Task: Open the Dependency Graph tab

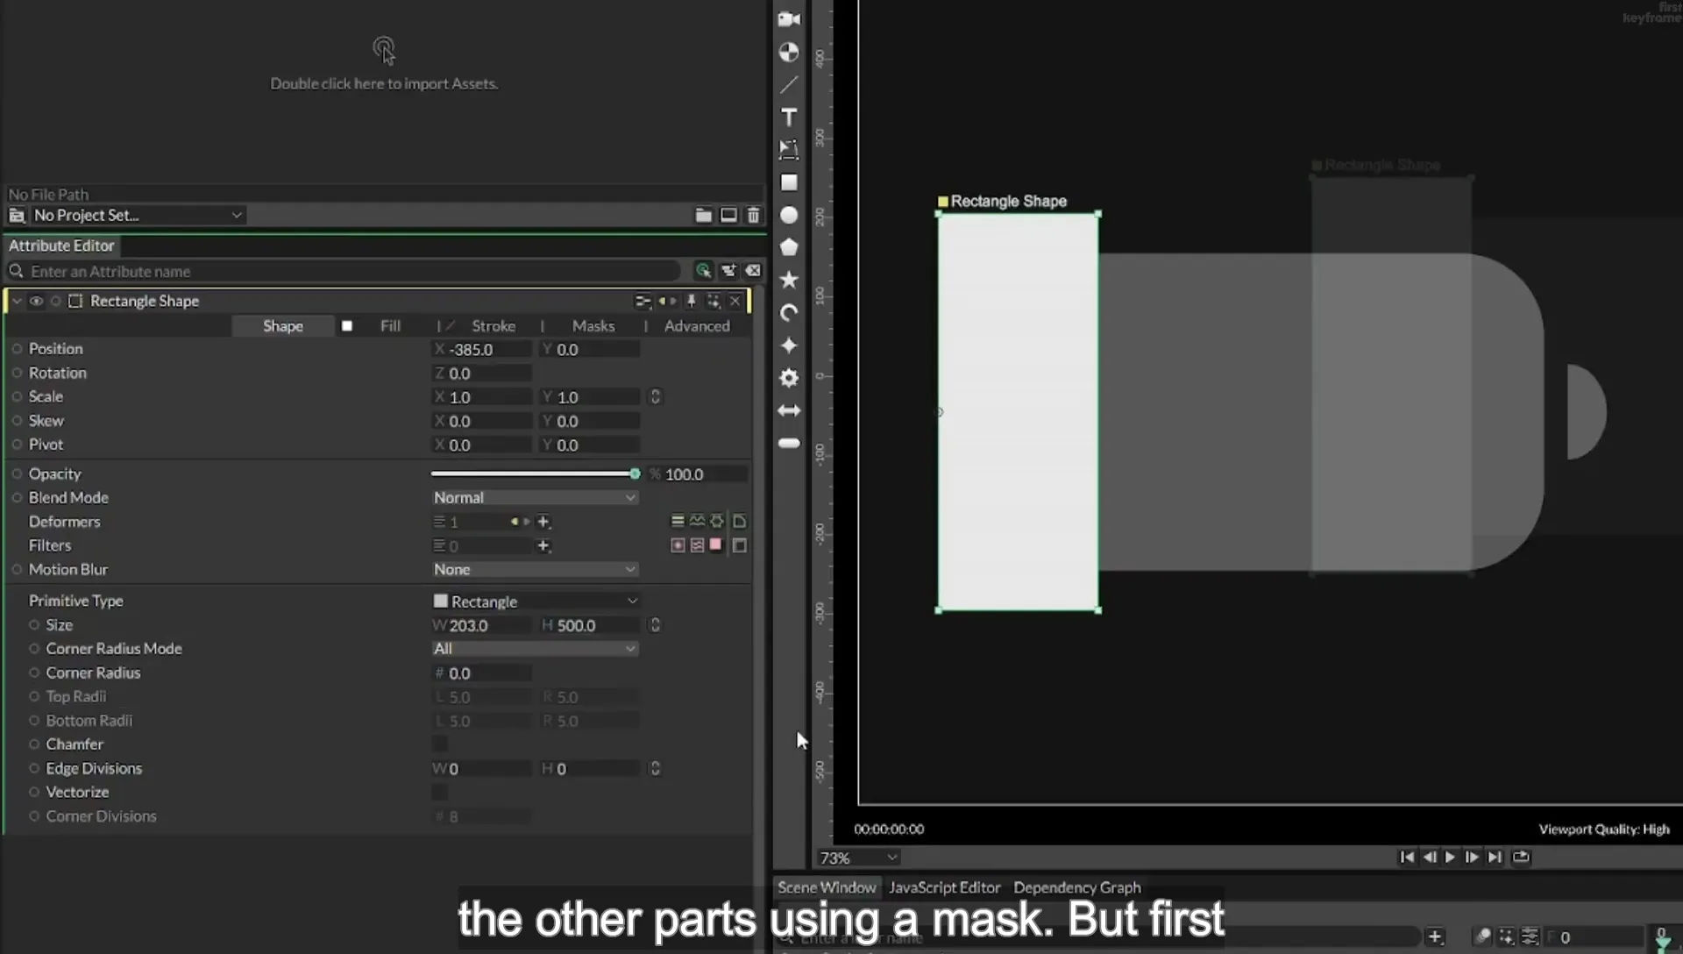Action: [x=1077, y=887]
